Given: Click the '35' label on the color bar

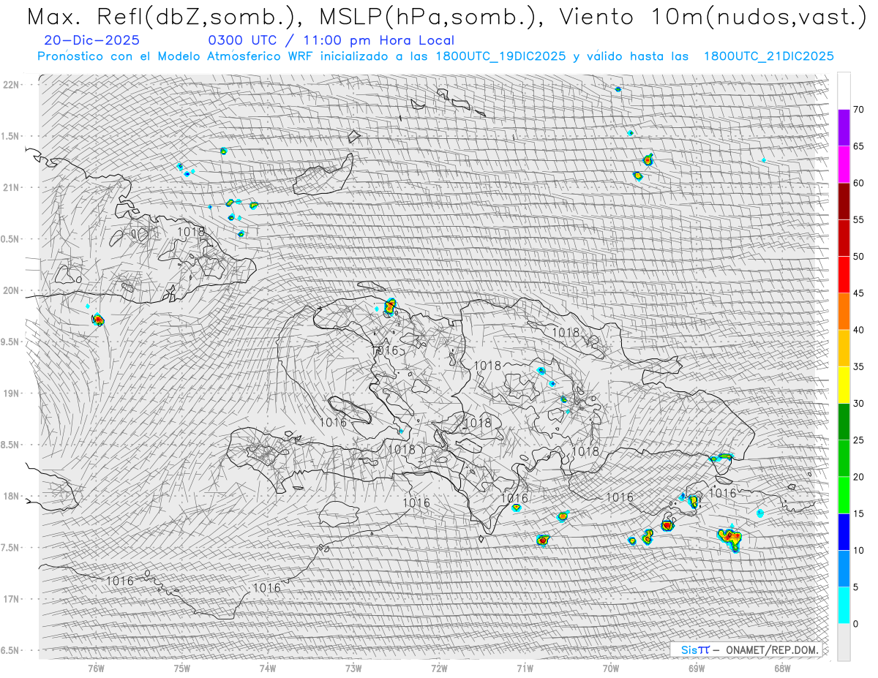Looking at the screenshot, I should point(859,366).
